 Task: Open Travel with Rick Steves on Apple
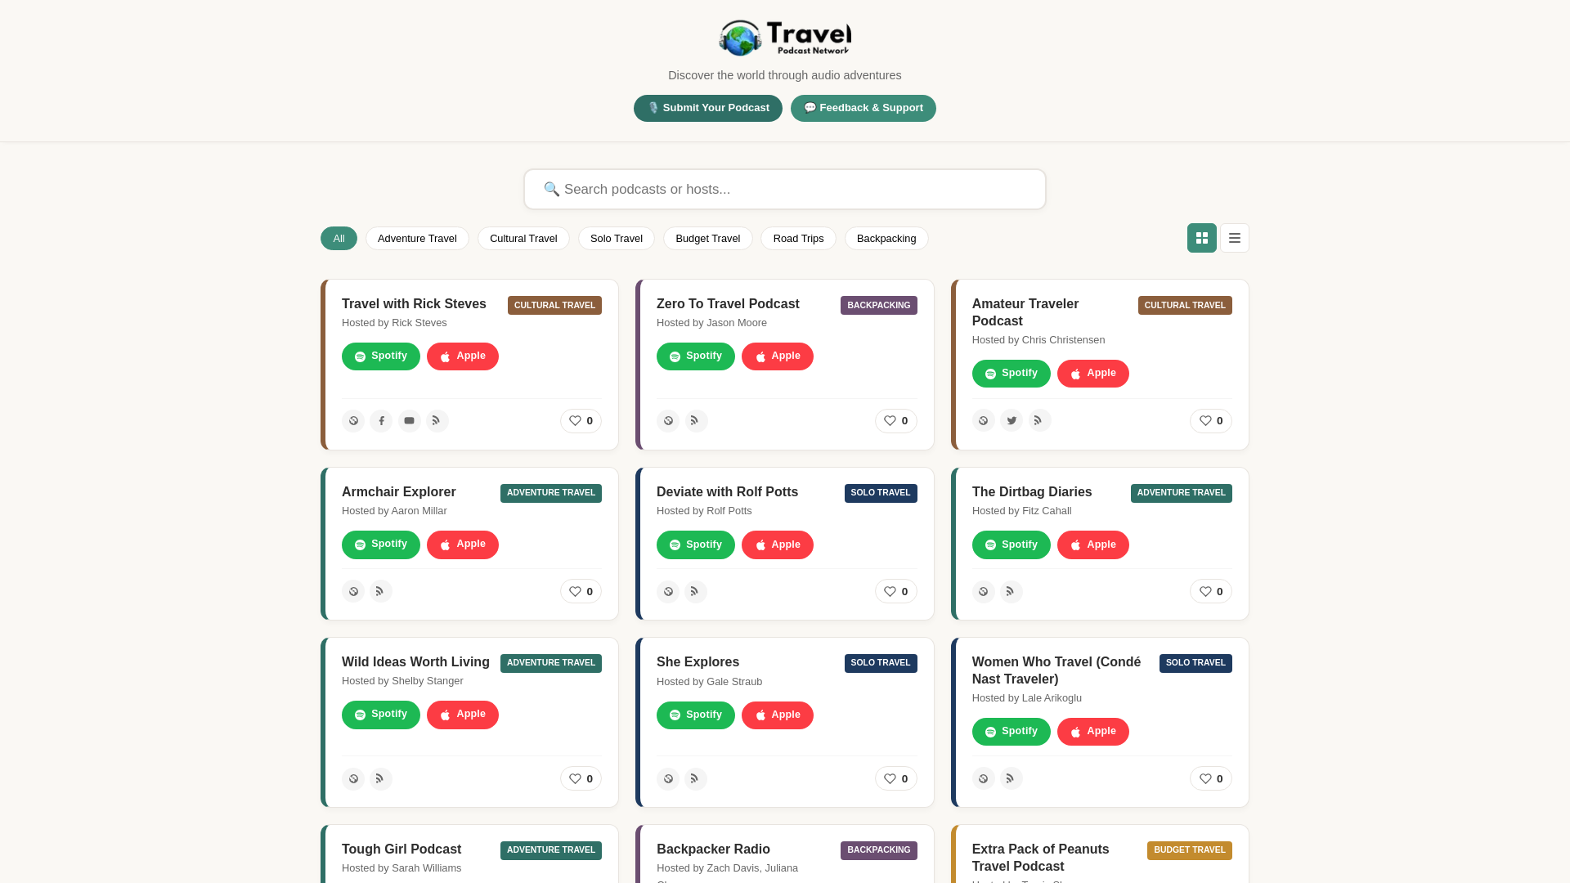pyautogui.click(x=463, y=356)
